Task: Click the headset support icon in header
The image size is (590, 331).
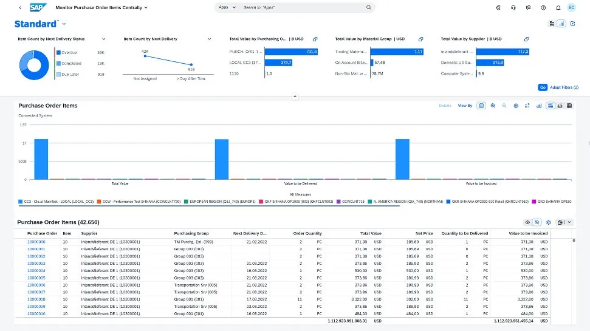Action: [x=513, y=8]
